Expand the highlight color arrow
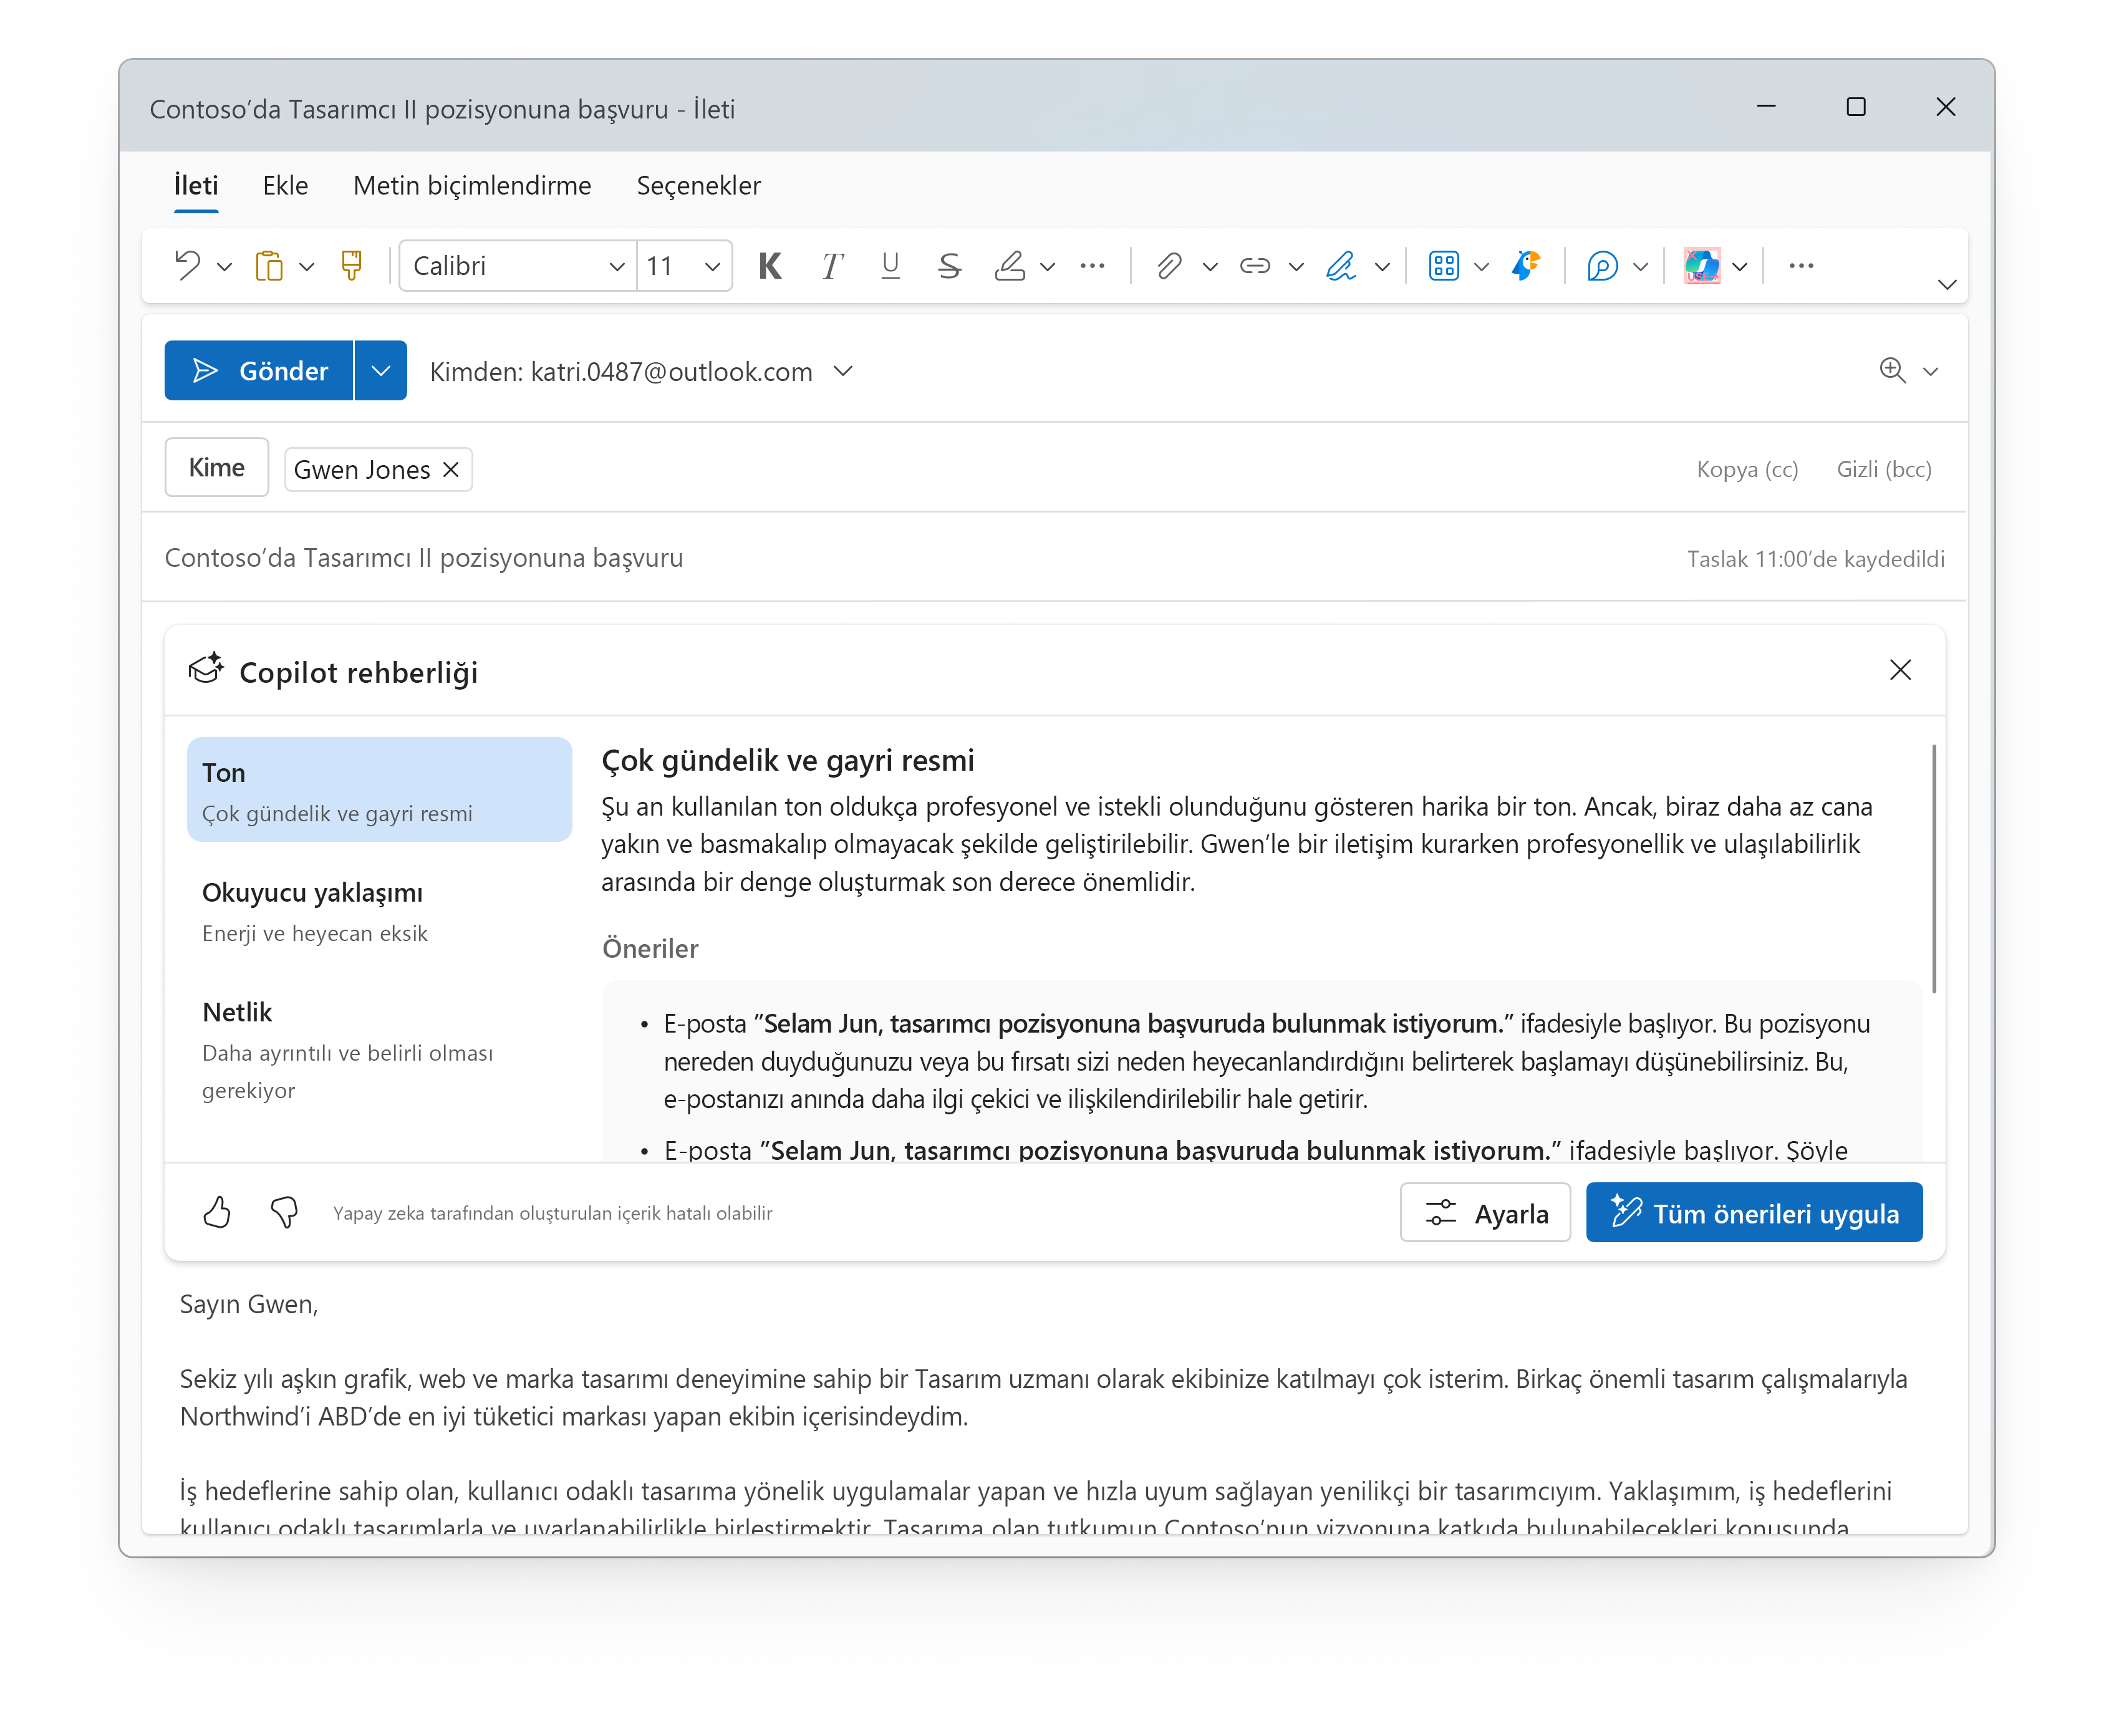The width and height of the screenshot is (2114, 1736). [1047, 267]
